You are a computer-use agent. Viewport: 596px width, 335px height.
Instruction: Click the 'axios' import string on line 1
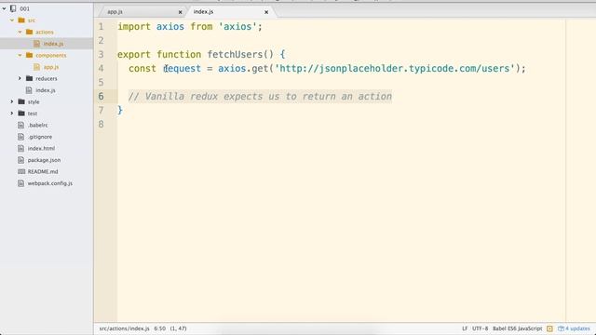(237, 27)
